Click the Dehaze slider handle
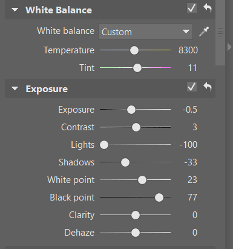 (x=136, y=233)
